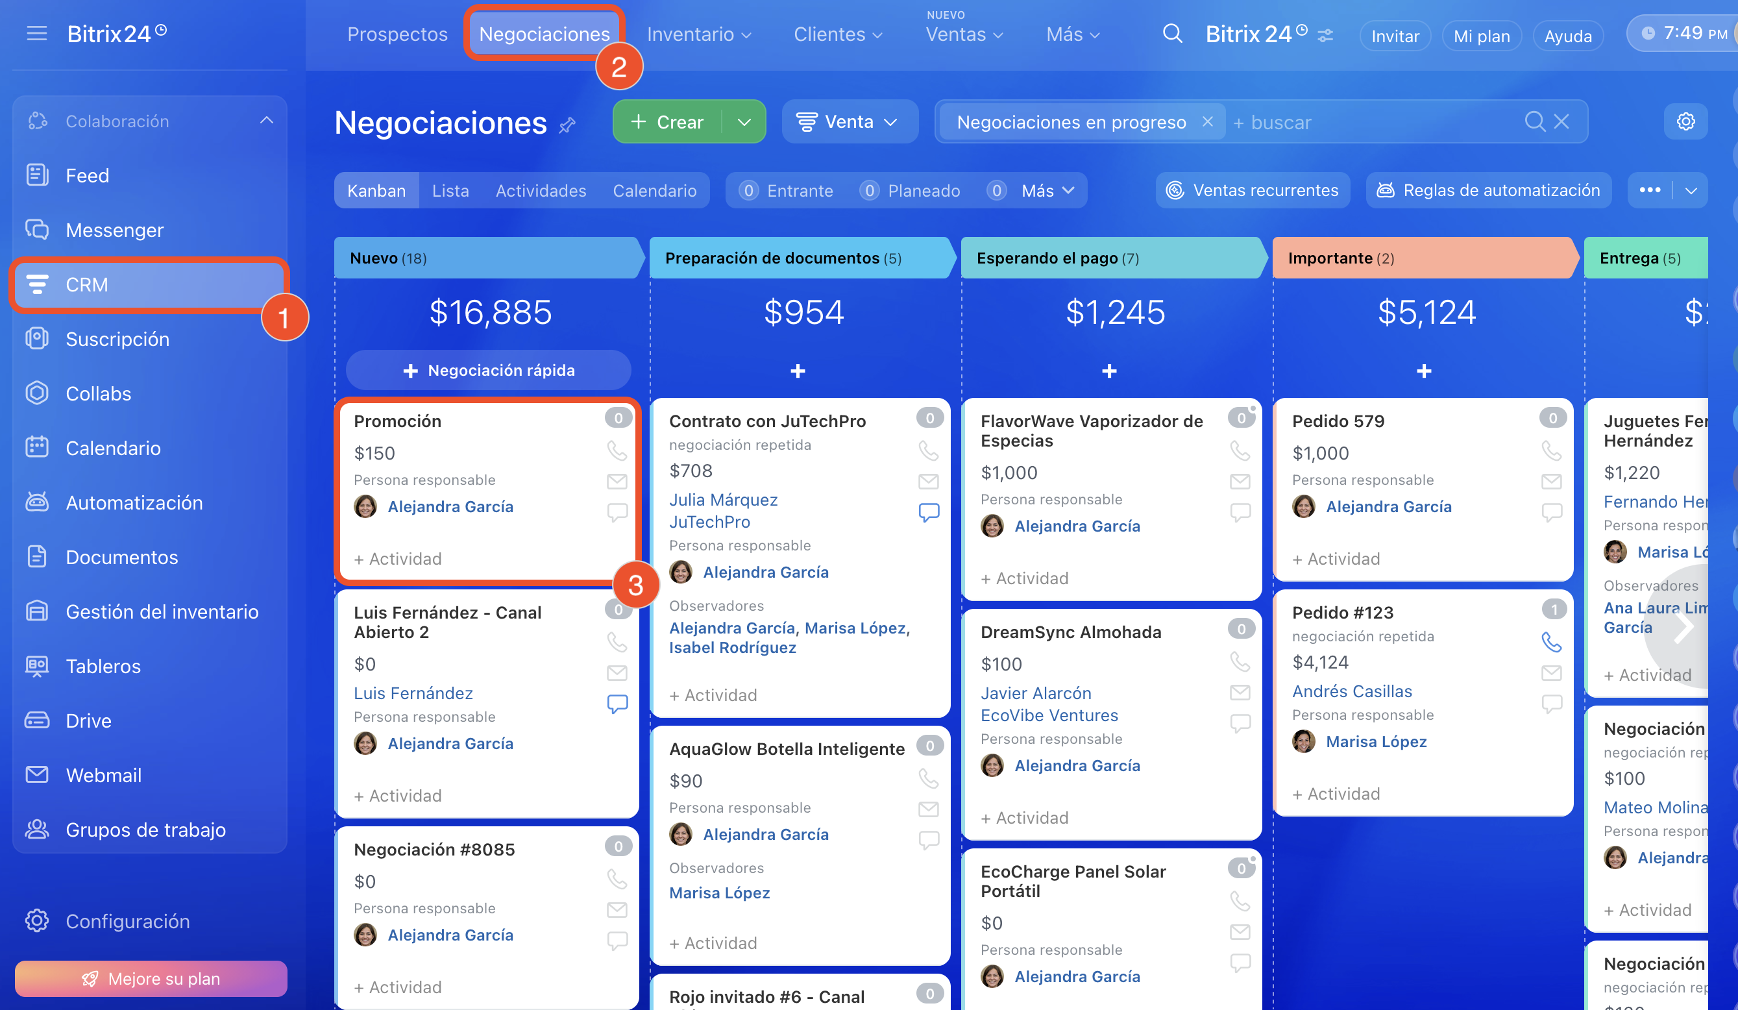Image resolution: width=1738 pixels, height=1010 pixels.
Task: Click the pin icon beside the Negociaciones title
Action: coord(567,125)
